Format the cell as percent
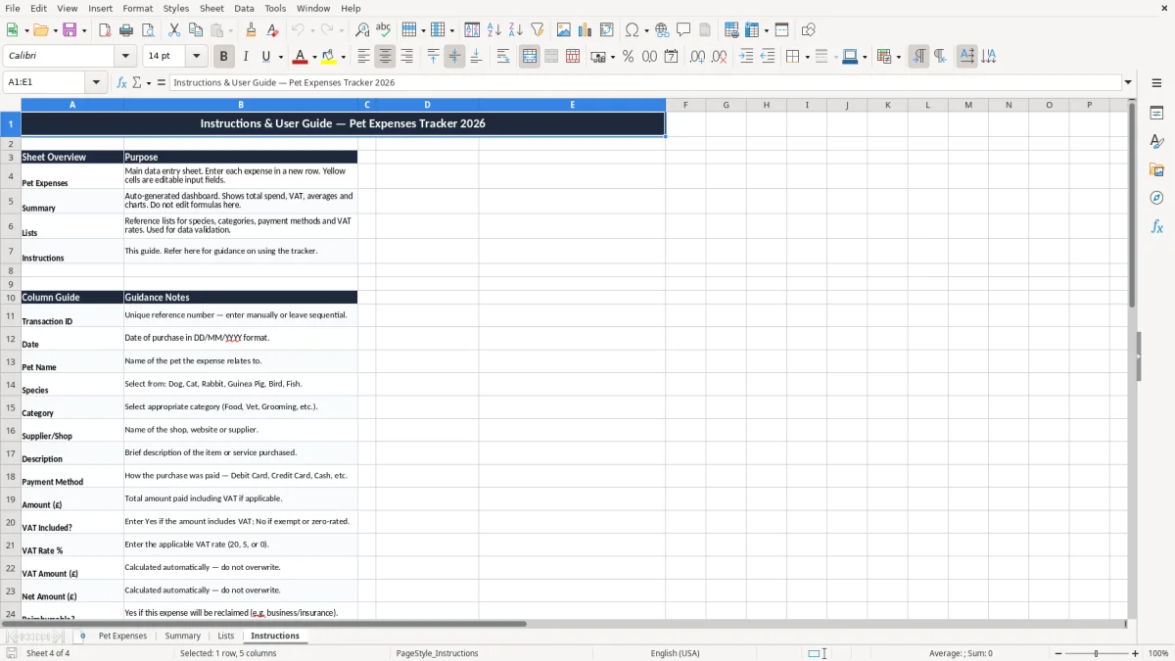 pos(628,57)
